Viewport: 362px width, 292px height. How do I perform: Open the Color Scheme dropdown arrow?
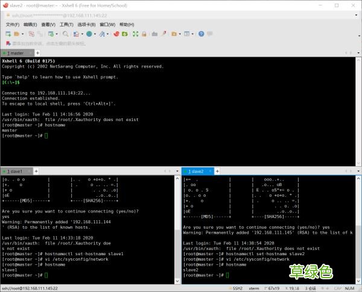[x=82, y=34]
